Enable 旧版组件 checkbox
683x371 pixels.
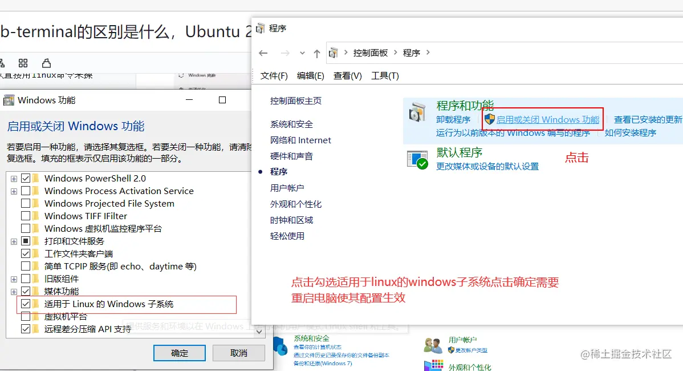click(x=26, y=279)
